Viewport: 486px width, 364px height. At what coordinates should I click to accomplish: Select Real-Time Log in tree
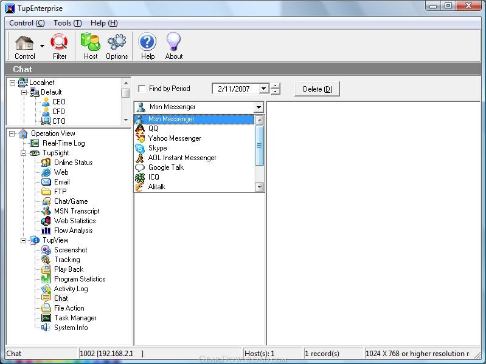point(63,143)
